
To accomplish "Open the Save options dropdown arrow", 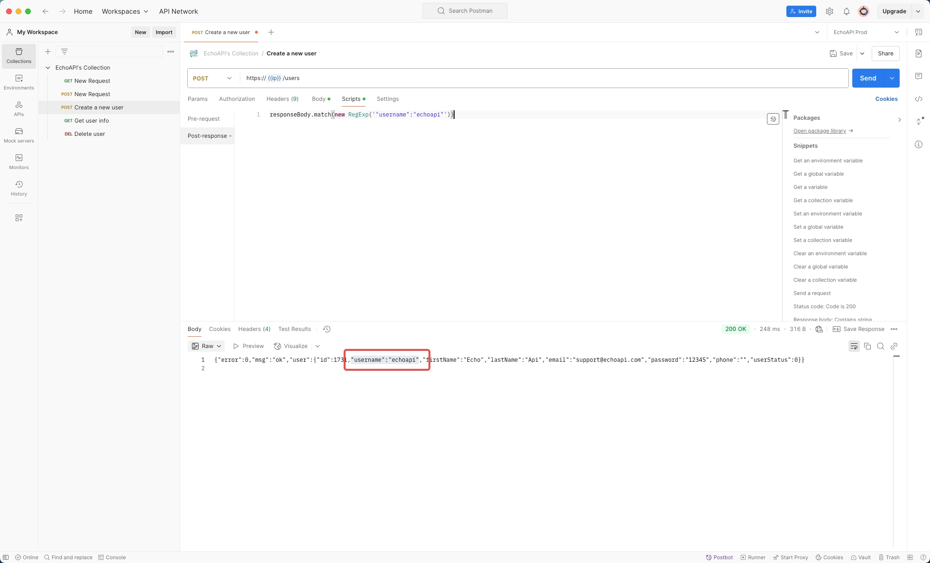I will tap(862, 54).
